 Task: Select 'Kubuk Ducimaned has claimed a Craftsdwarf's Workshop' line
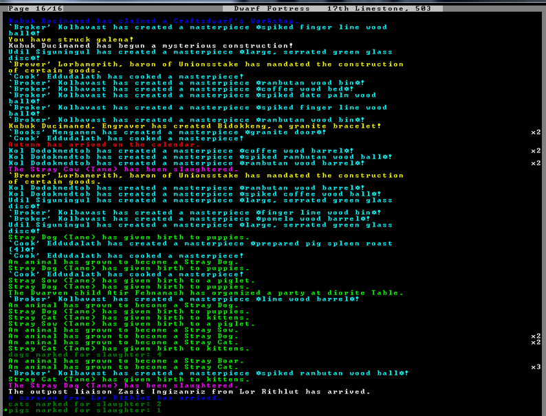coord(153,21)
